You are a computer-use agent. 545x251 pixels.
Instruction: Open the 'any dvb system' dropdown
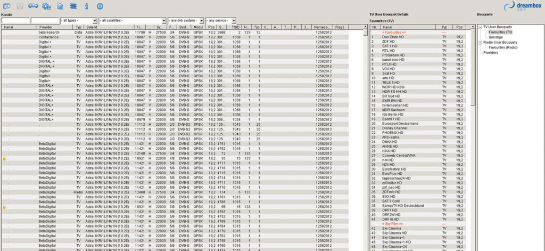(x=185, y=20)
